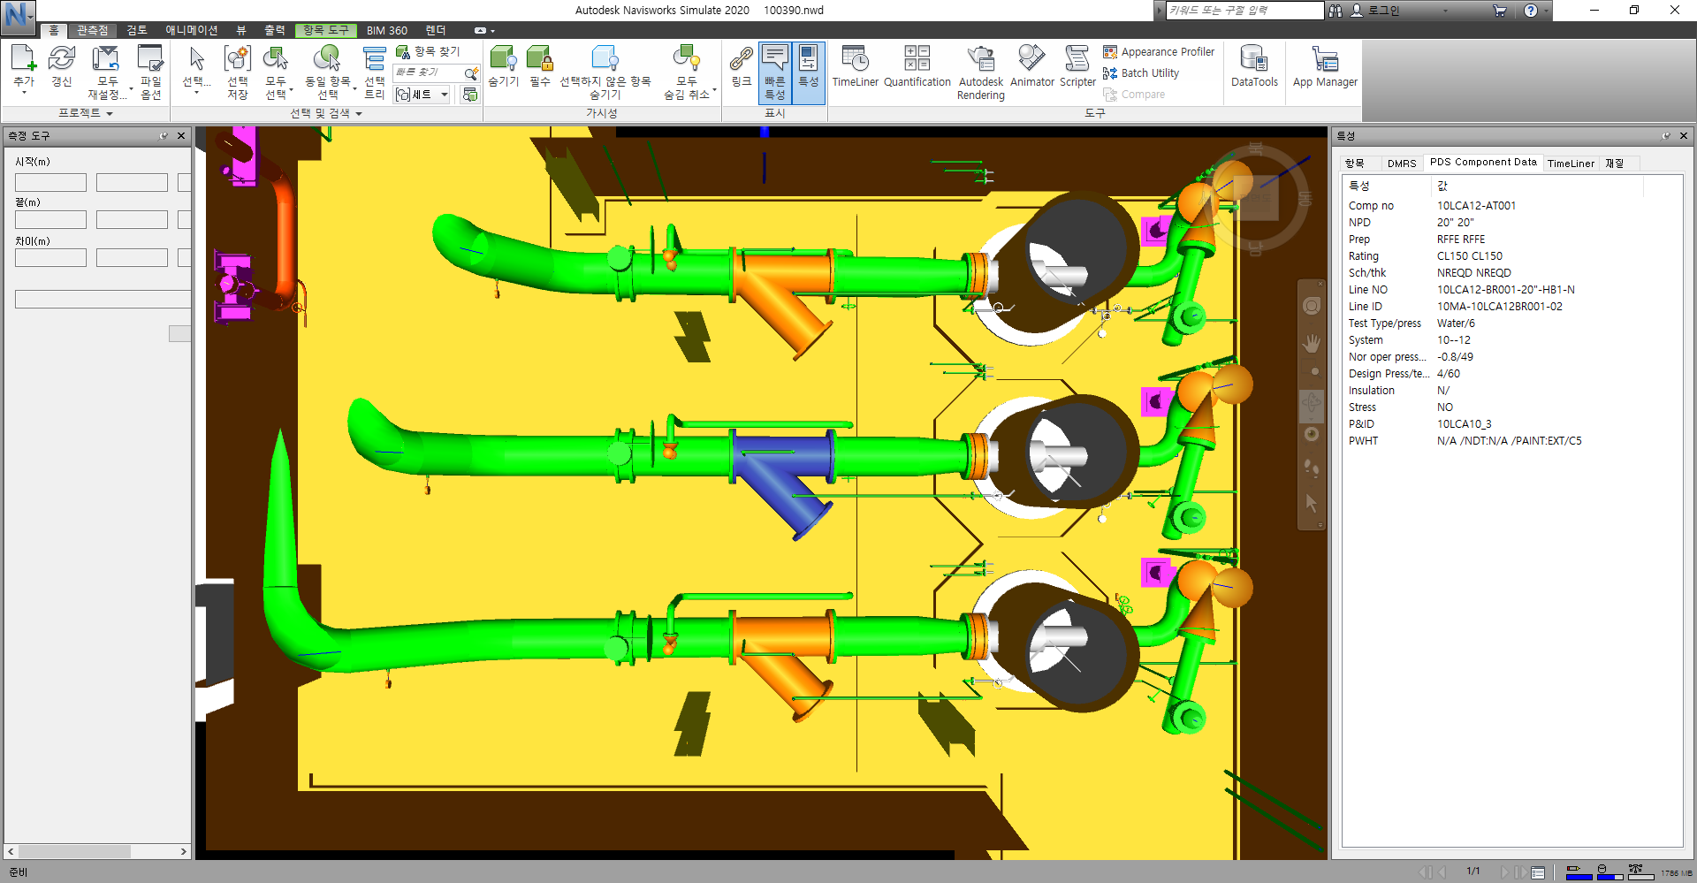
Task: Select the DMRS properties tab
Action: pos(1401,164)
